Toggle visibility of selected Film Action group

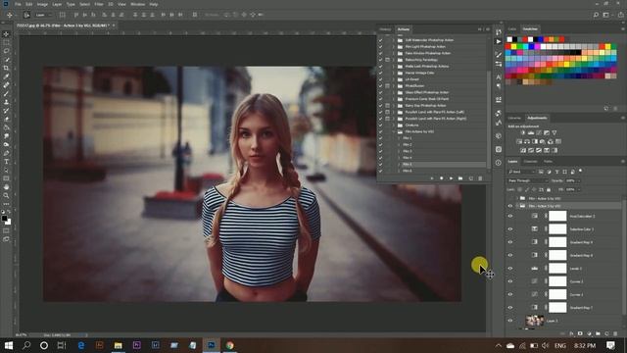coord(509,206)
